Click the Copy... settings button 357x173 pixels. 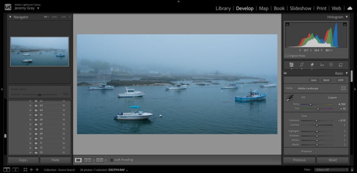pyautogui.click(x=23, y=160)
